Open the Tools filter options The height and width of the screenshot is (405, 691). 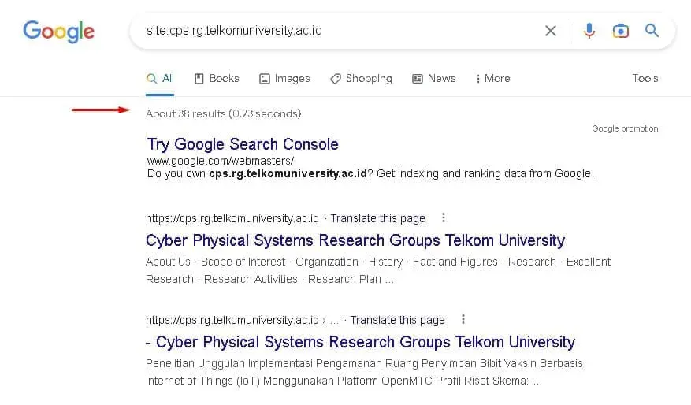645,79
